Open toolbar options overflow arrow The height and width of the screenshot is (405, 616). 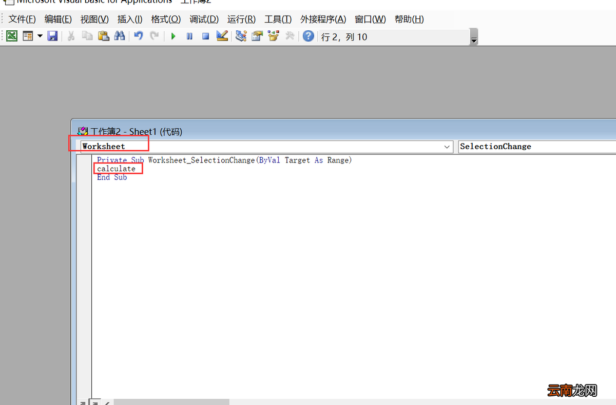pyautogui.click(x=474, y=38)
